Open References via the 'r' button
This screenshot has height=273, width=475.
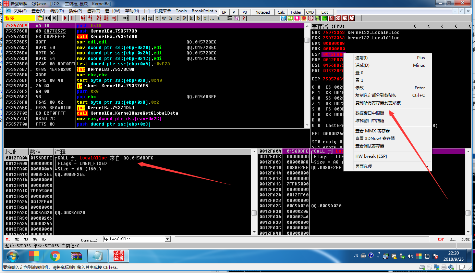click(205, 18)
